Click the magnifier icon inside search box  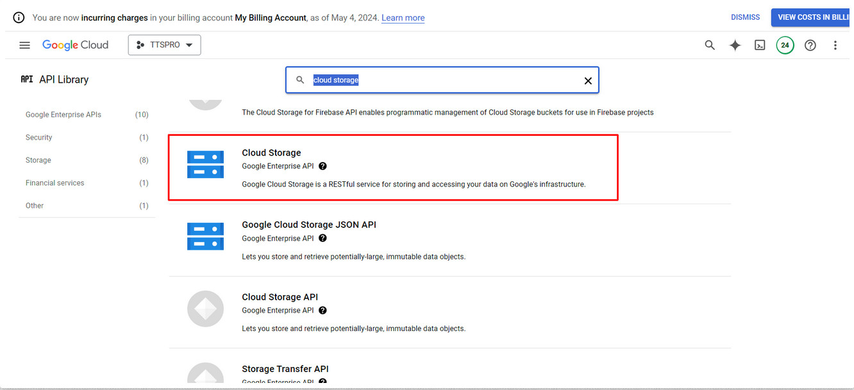tap(300, 80)
